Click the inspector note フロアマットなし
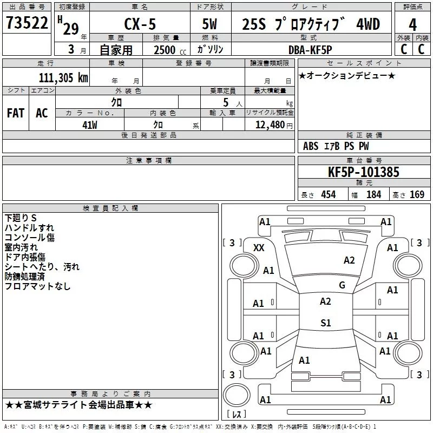 37,286
